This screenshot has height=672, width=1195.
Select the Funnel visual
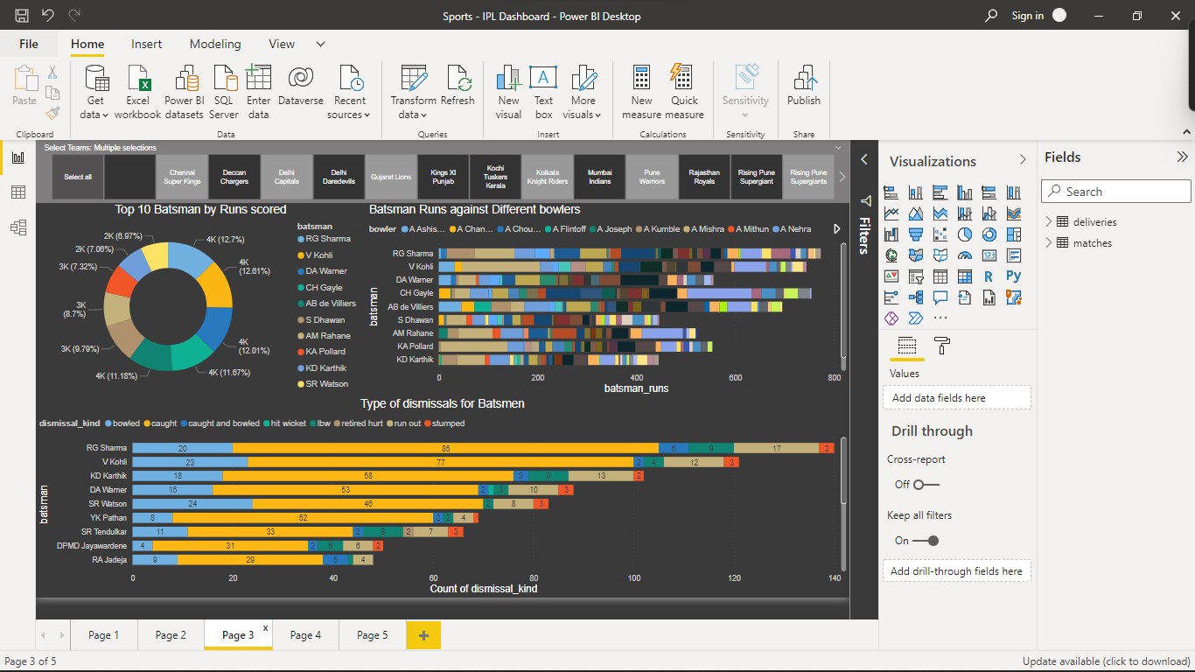[916, 234]
